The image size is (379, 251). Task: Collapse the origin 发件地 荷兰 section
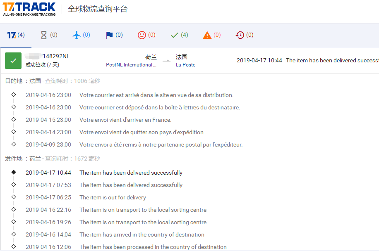[x=23, y=159]
